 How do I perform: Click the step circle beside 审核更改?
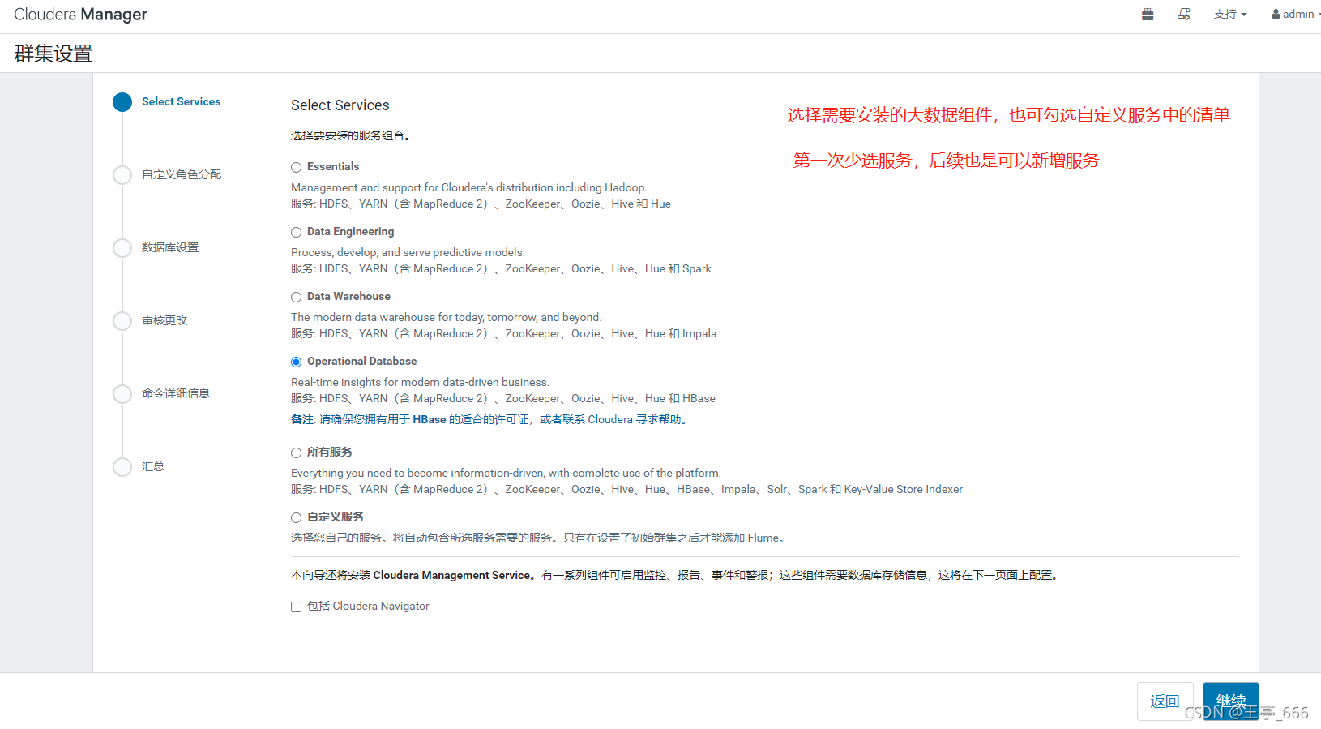[x=122, y=321]
